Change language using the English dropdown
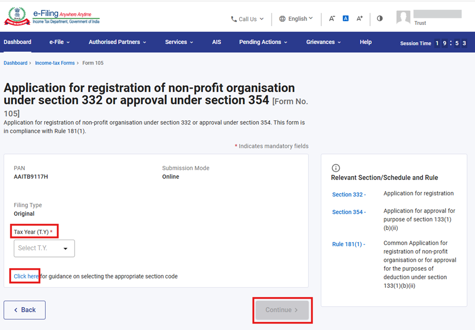The image size is (475, 330). (296, 19)
